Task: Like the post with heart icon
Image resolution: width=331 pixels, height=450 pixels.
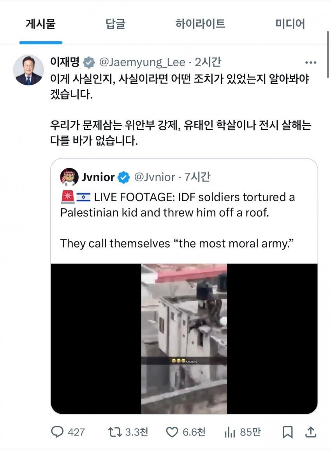Action: (x=172, y=432)
